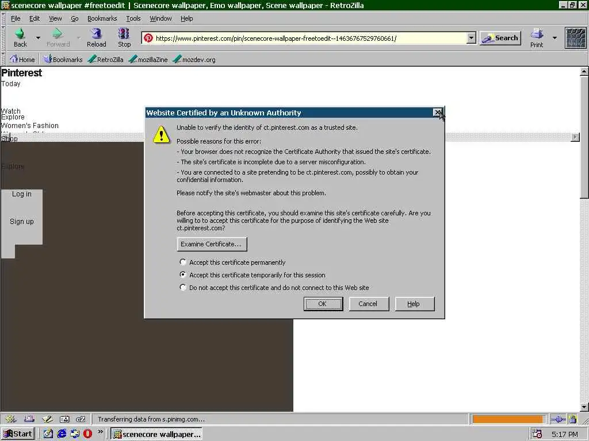Open Composer pencil icon in status bar
Viewport: 589px width, 441px height.
coord(47,419)
